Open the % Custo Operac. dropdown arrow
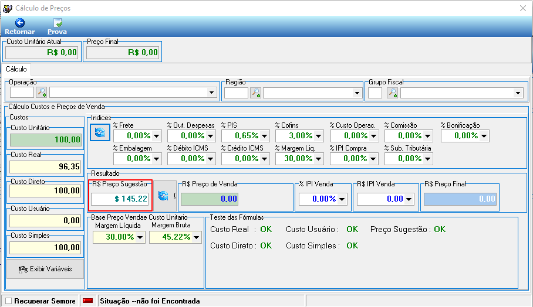The image size is (533, 307). click(x=373, y=136)
